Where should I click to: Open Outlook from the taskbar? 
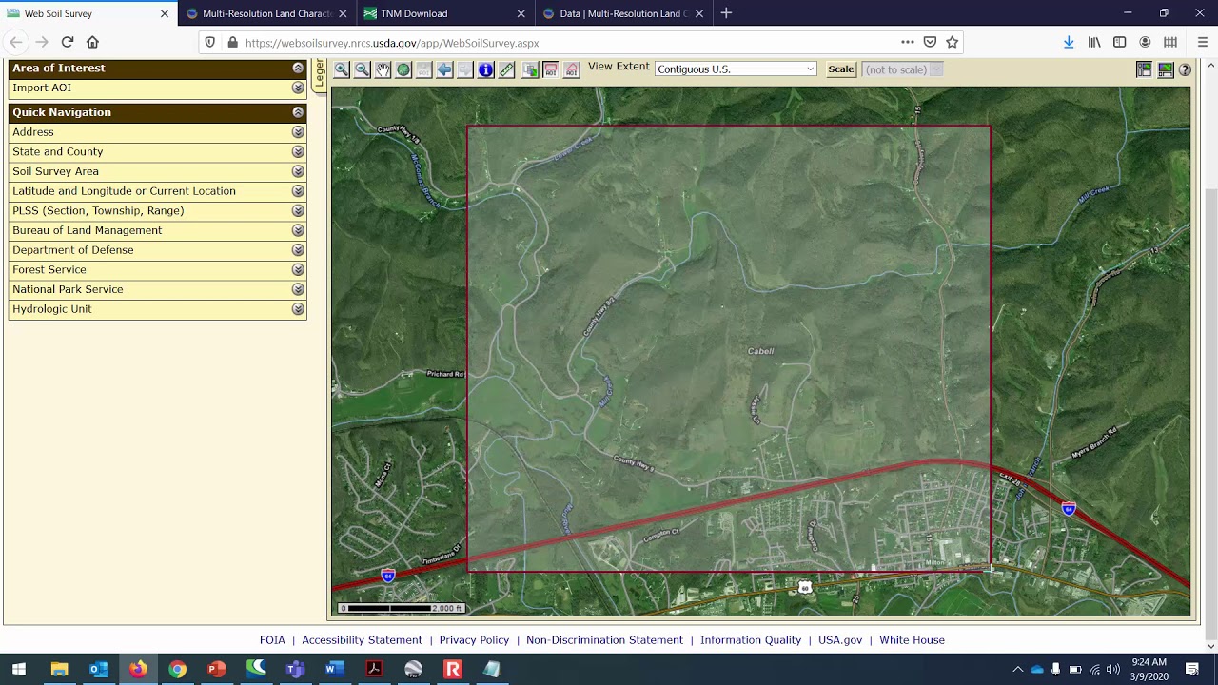(99, 669)
